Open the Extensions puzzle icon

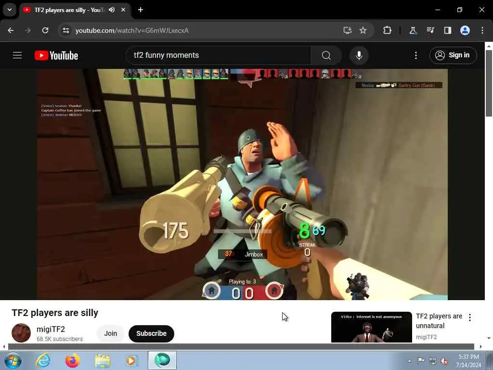(x=388, y=30)
